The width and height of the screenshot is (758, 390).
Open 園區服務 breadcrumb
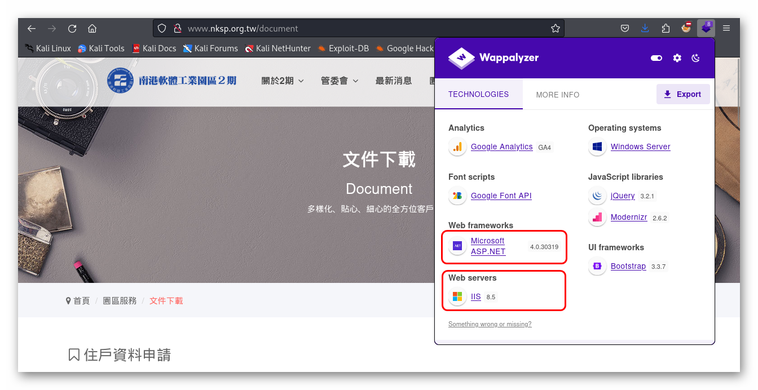click(x=120, y=301)
